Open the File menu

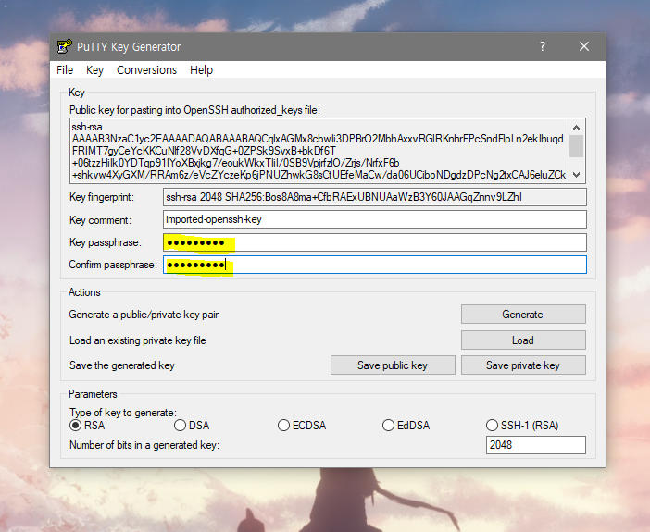[65, 70]
